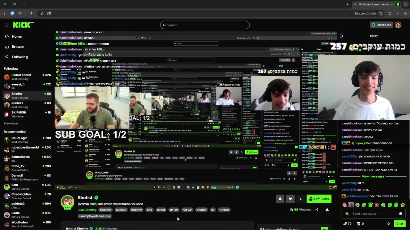Open ChudLogic recommended channel
410x230 pixels.
[x=27, y=140]
